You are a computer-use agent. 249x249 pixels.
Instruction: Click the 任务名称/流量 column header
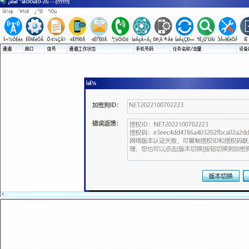pos(204,49)
